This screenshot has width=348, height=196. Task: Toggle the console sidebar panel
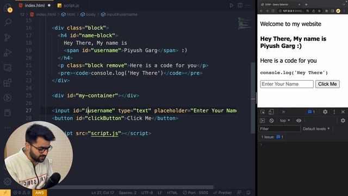coord(262,121)
